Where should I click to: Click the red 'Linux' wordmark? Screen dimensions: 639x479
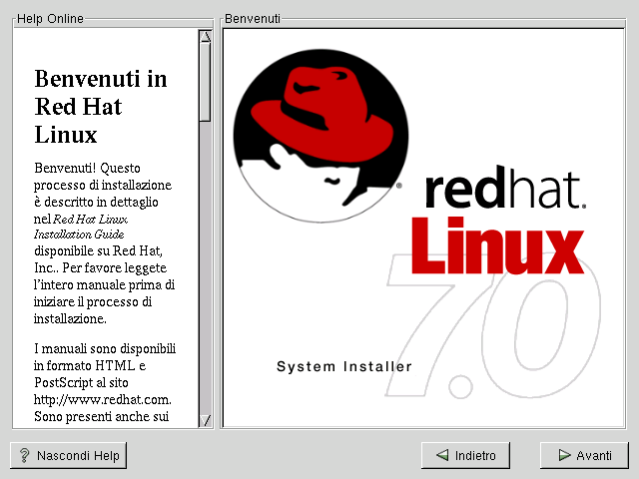496,244
